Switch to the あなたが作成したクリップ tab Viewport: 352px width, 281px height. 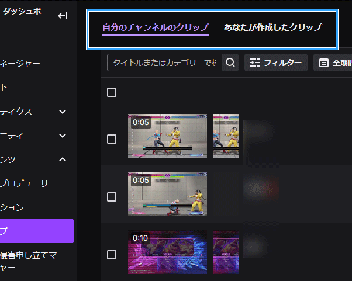pos(272,27)
